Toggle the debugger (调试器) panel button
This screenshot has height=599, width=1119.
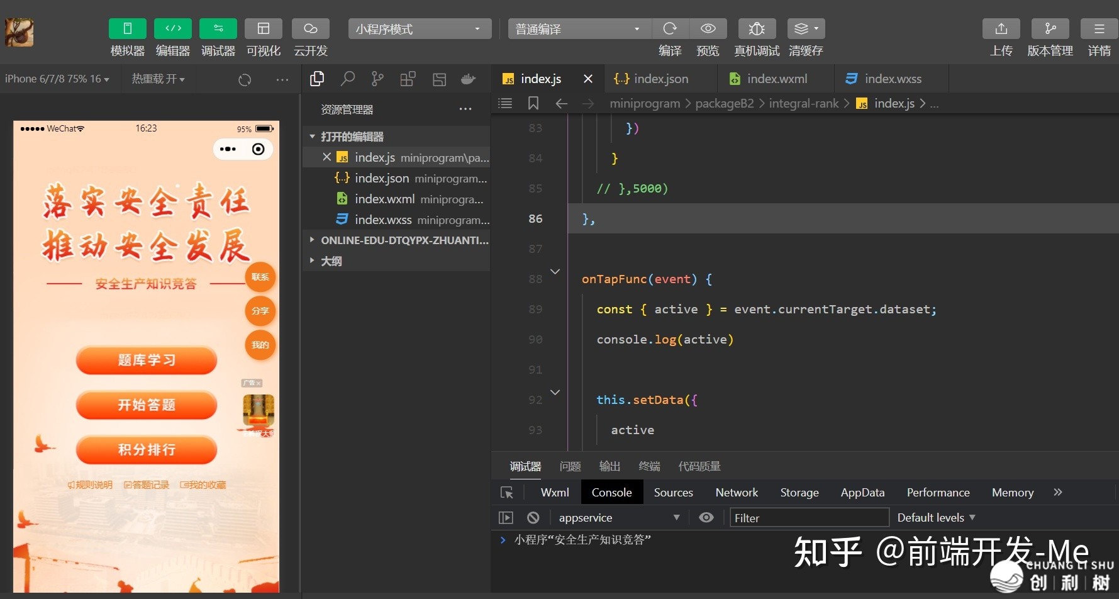(x=218, y=29)
